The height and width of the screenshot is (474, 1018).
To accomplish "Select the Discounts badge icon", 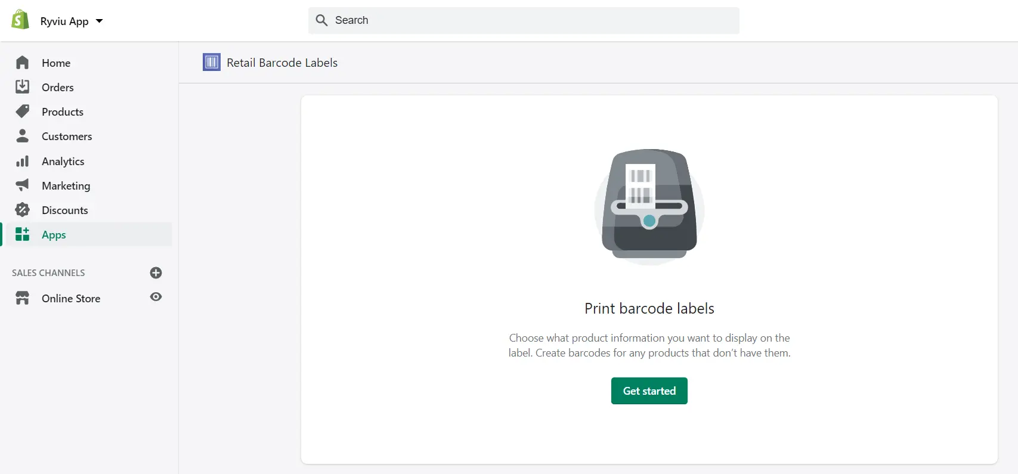I will [22, 209].
